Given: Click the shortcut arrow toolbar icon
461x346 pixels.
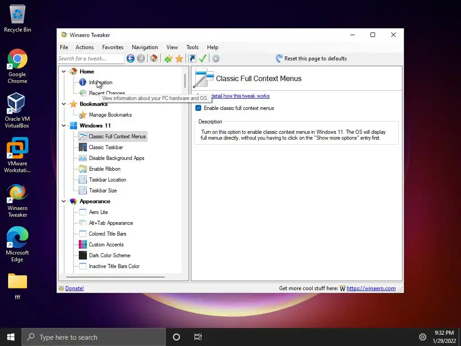Looking at the screenshot, I should pos(192,59).
